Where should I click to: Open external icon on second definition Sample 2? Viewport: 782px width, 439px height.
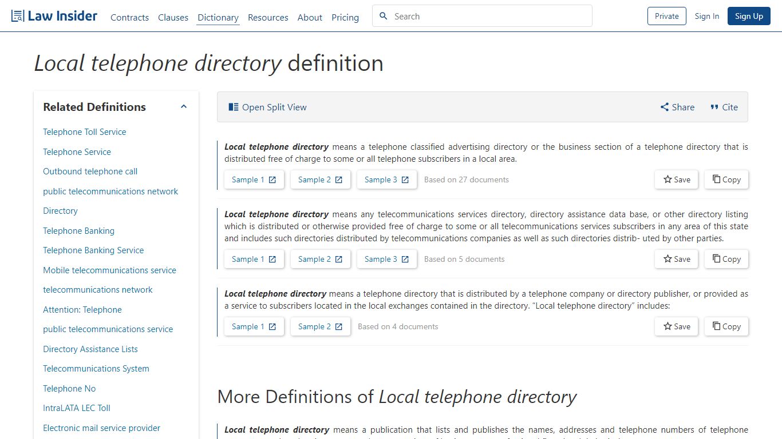[339, 259]
